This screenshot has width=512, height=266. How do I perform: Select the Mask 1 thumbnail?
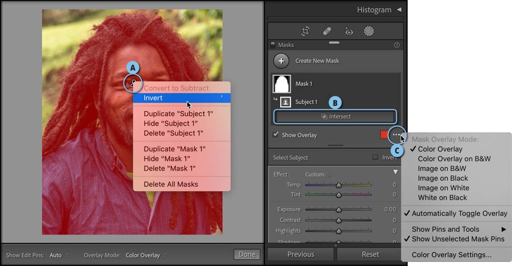coord(282,84)
